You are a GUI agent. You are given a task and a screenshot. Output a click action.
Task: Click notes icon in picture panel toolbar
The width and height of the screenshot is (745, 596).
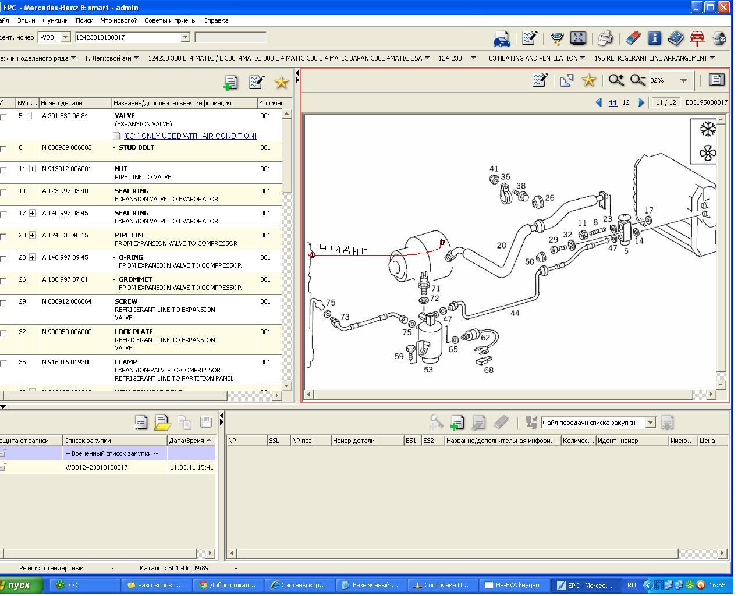540,80
